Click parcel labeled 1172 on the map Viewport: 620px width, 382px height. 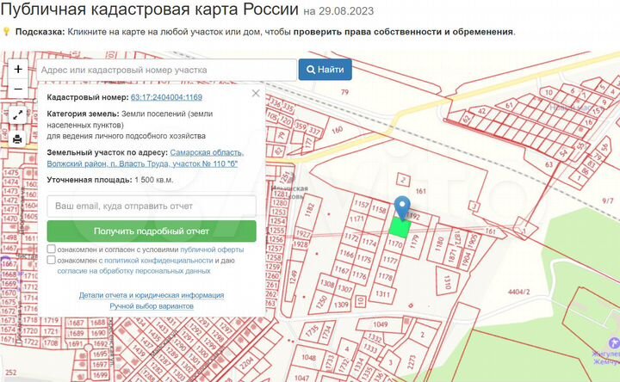point(351,237)
